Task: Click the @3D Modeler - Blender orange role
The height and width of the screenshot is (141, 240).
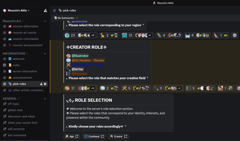Action: coord(88,60)
